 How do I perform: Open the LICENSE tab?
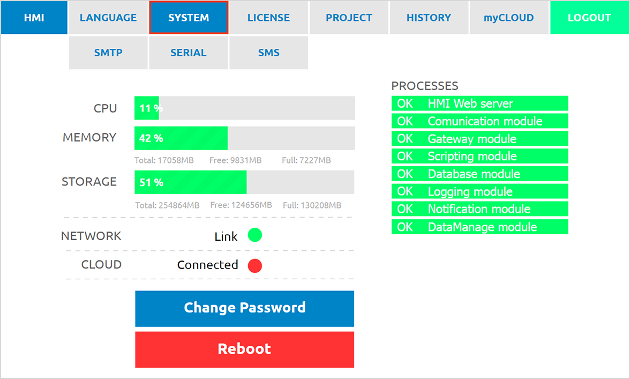268,18
